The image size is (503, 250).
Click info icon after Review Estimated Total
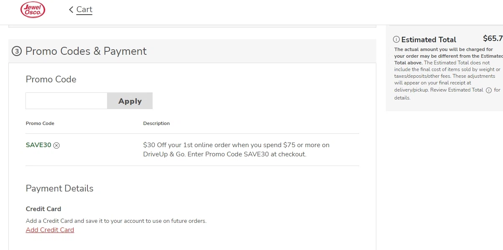coord(488,90)
